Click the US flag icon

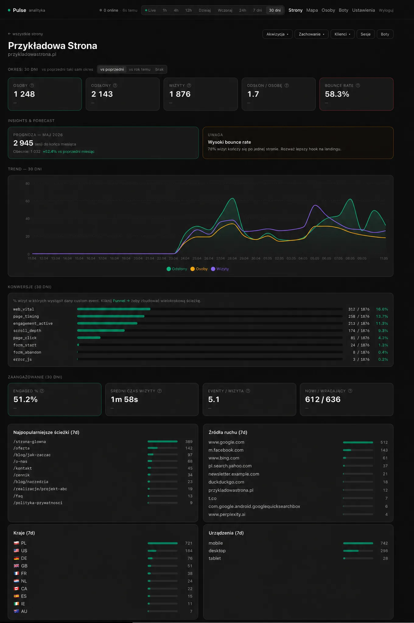(16, 551)
